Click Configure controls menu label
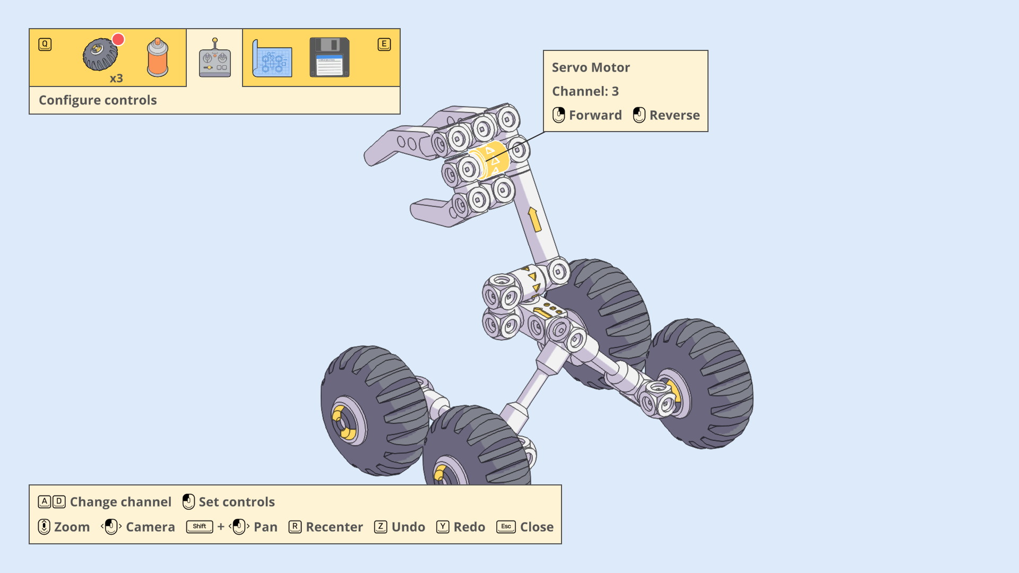 98,100
